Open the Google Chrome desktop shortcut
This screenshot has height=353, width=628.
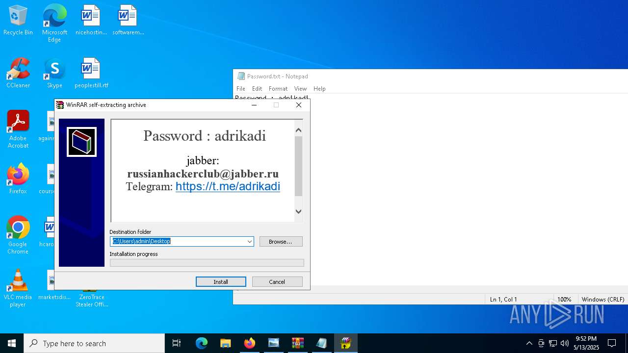click(x=18, y=235)
